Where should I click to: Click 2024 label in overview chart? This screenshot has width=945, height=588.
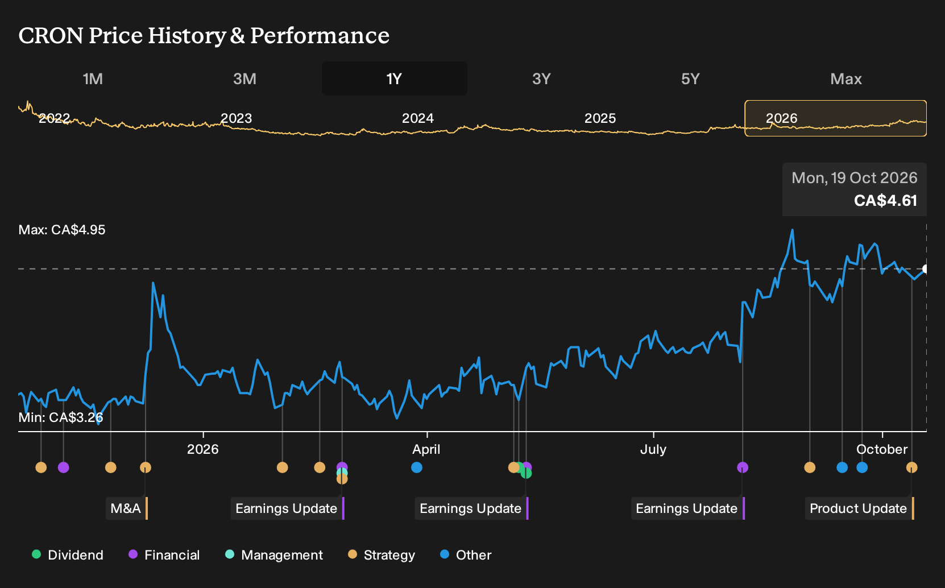(x=418, y=118)
